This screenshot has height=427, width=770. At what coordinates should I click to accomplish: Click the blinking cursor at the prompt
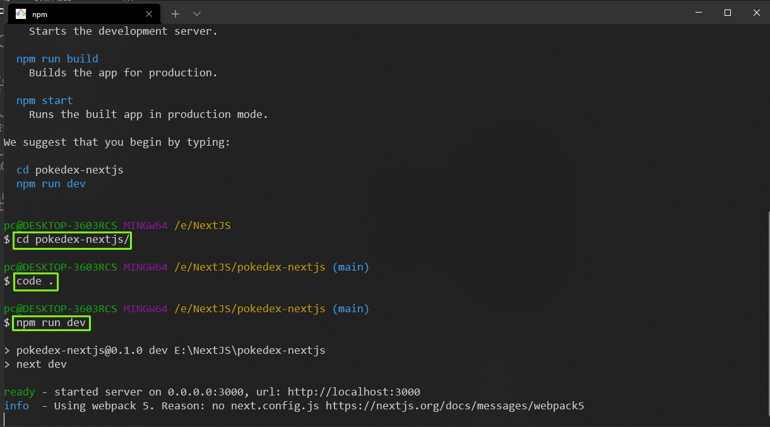[6, 418]
